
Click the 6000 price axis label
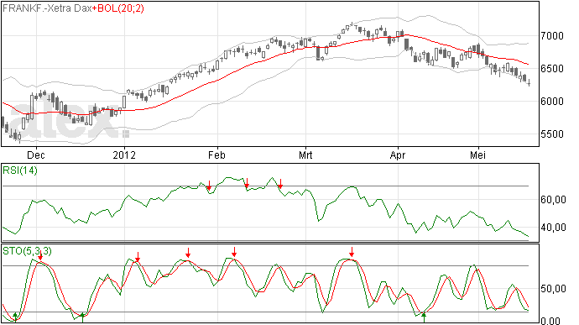(x=552, y=102)
